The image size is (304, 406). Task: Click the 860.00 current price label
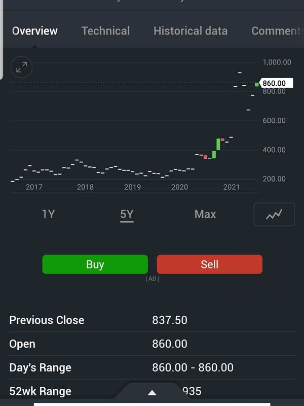pos(276,83)
